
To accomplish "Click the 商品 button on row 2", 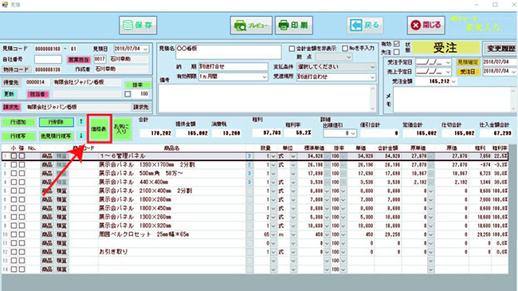I will click(x=47, y=165).
